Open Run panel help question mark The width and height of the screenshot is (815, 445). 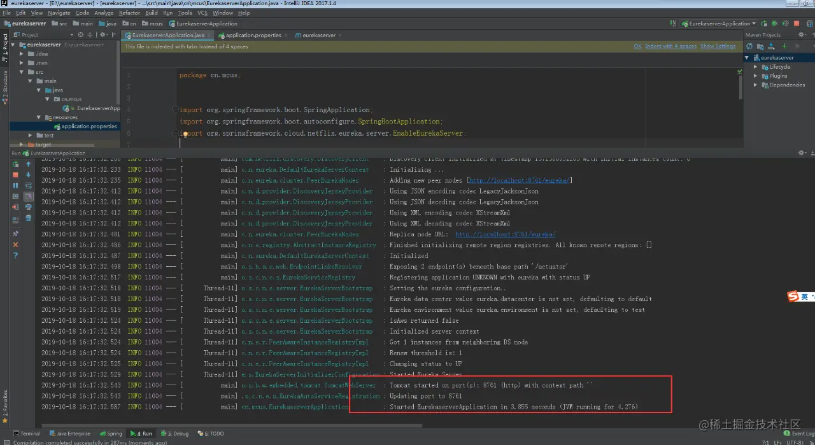[16, 255]
